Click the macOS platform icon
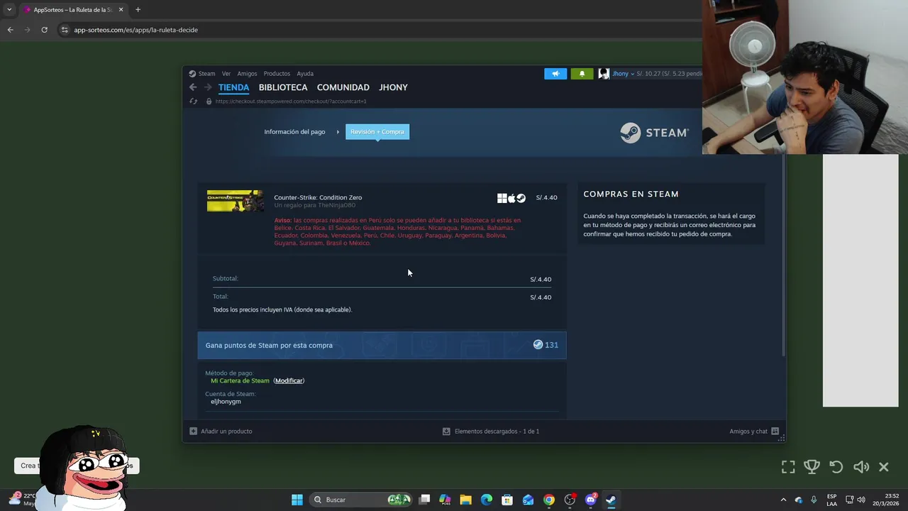This screenshot has height=511, width=908. (511, 198)
